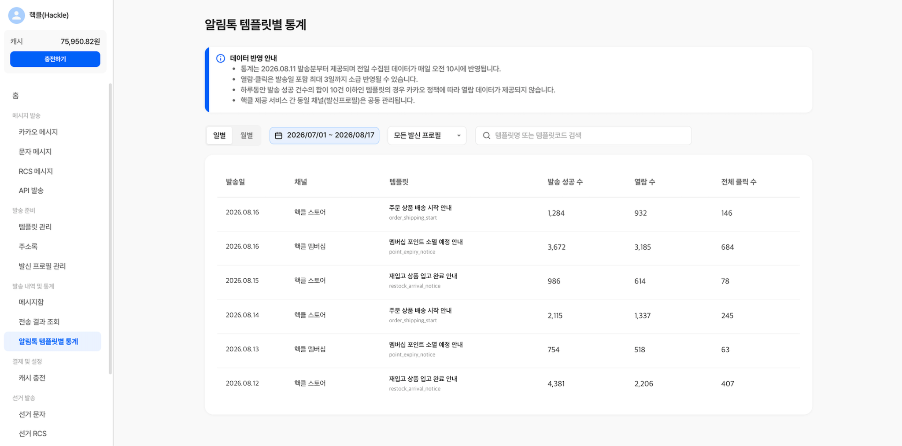Click the info icon beside 데이터 반영 안내
The height and width of the screenshot is (446, 902).
[x=221, y=59]
